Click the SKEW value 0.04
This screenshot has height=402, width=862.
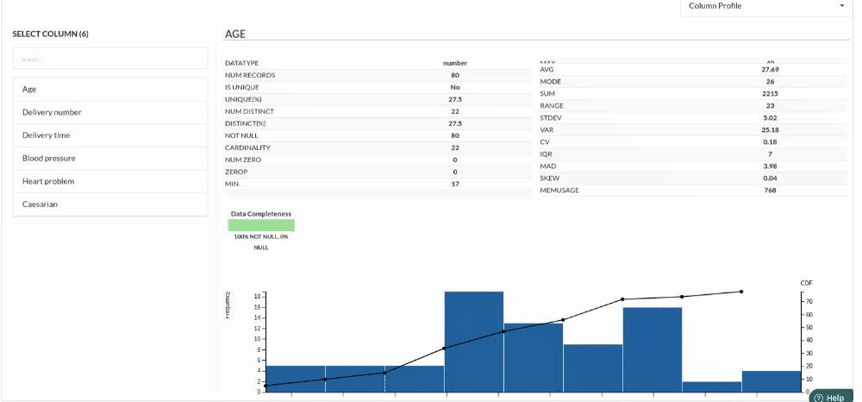(x=770, y=179)
